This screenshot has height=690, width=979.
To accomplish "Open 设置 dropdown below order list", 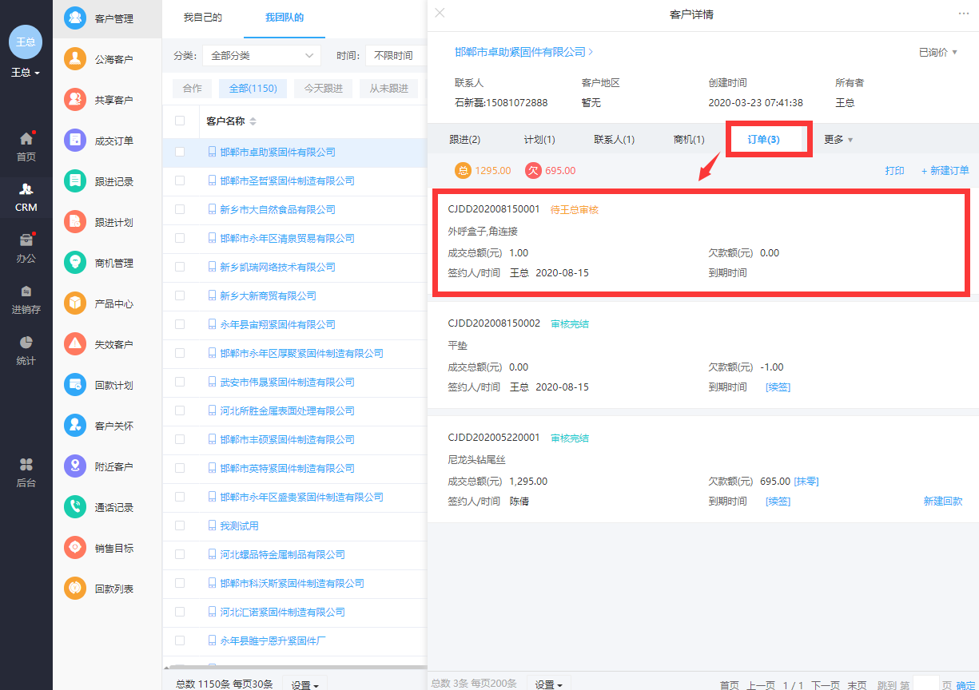I will [549, 684].
